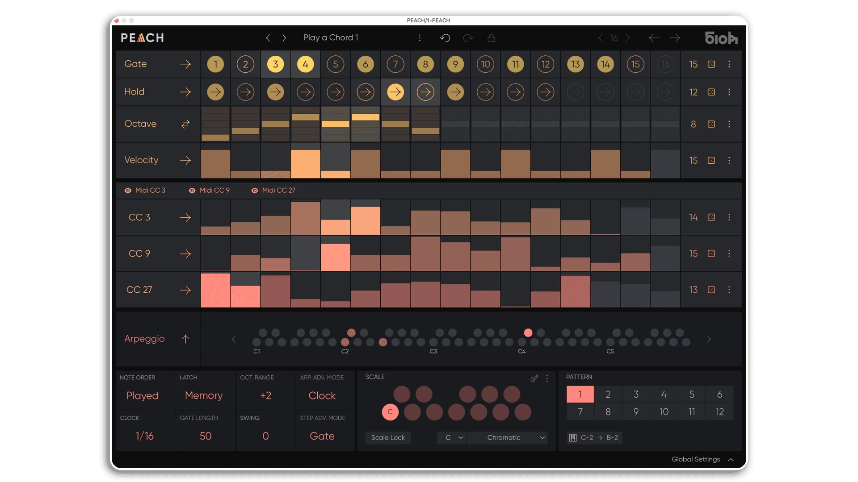
Task: Toggle Gate step 1
Action: tap(215, 64)
